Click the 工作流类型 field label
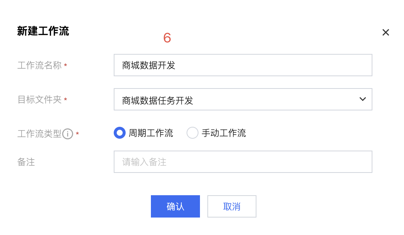404x235 pixels. [39, 134]
